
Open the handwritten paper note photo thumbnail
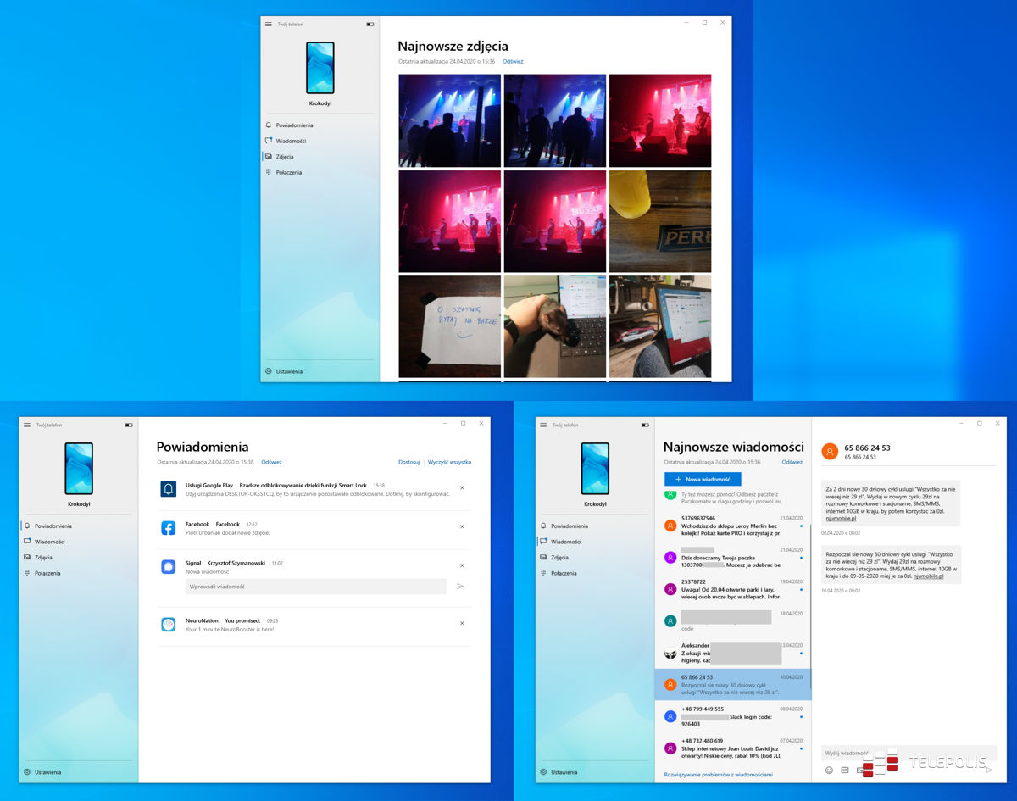pos(450,326)
